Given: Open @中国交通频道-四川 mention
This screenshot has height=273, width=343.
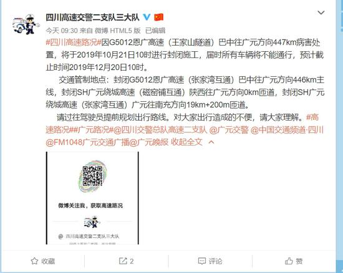Looking at the screenshot, I should (287, 130).
